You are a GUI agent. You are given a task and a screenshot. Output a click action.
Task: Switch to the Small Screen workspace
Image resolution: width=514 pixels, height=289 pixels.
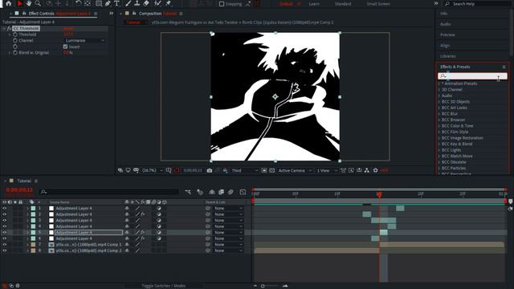click(x=378, y=4)
